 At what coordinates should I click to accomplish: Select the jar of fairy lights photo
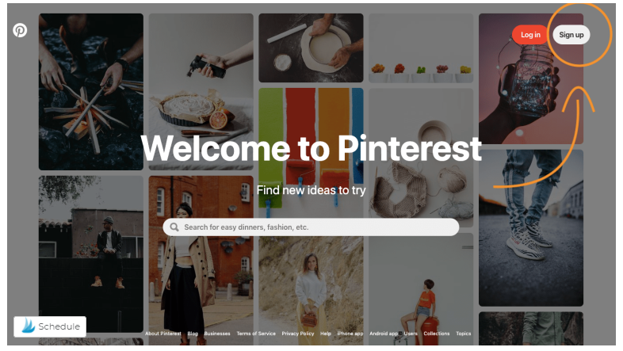tap(531, 78)
